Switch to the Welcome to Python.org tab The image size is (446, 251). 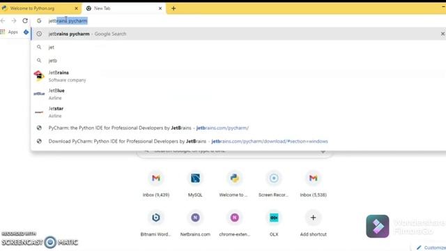click(40, 8)
